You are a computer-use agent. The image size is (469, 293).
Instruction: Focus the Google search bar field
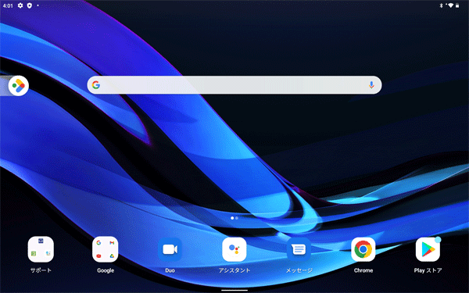click(x=234, y=85)
